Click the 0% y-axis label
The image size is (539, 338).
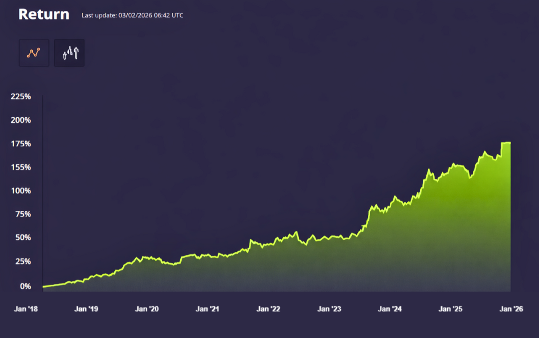[25, 286]
